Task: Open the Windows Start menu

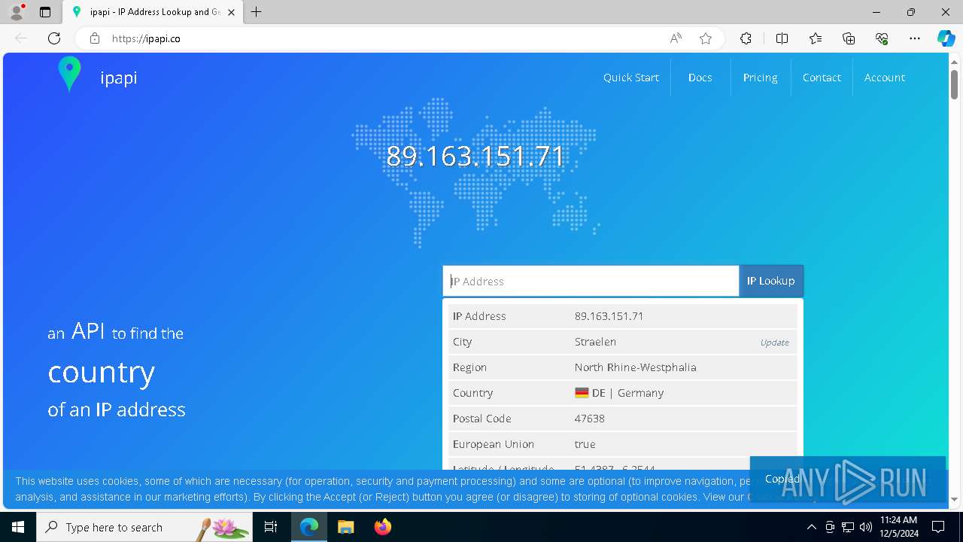Action: tap(18, 527)
